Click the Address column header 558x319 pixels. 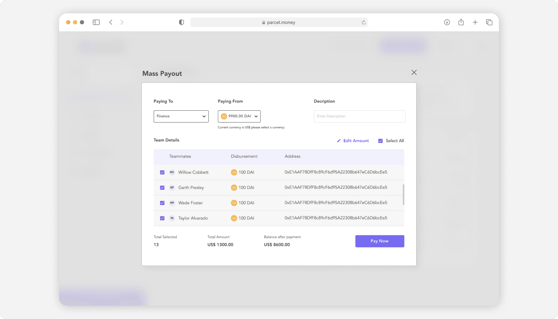(293, 157)
